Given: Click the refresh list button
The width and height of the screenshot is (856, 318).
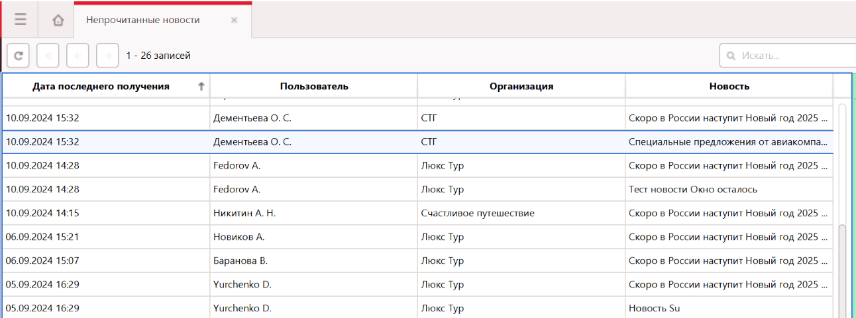Looking at the screenshot, I should 18,56.
